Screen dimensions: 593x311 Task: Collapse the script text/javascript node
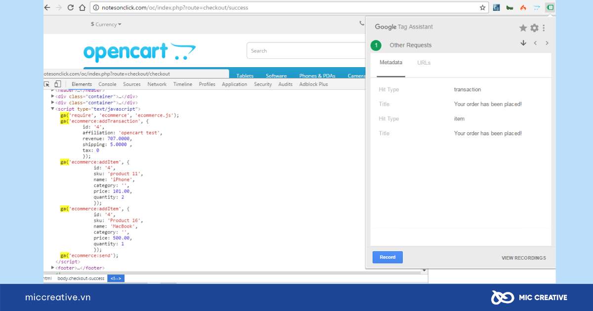53,109
